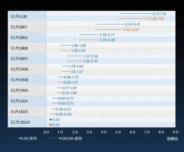Click the 0.64-0.77 data label
Image resolution: width=184 pixels, height=152 pixels.
66,98
